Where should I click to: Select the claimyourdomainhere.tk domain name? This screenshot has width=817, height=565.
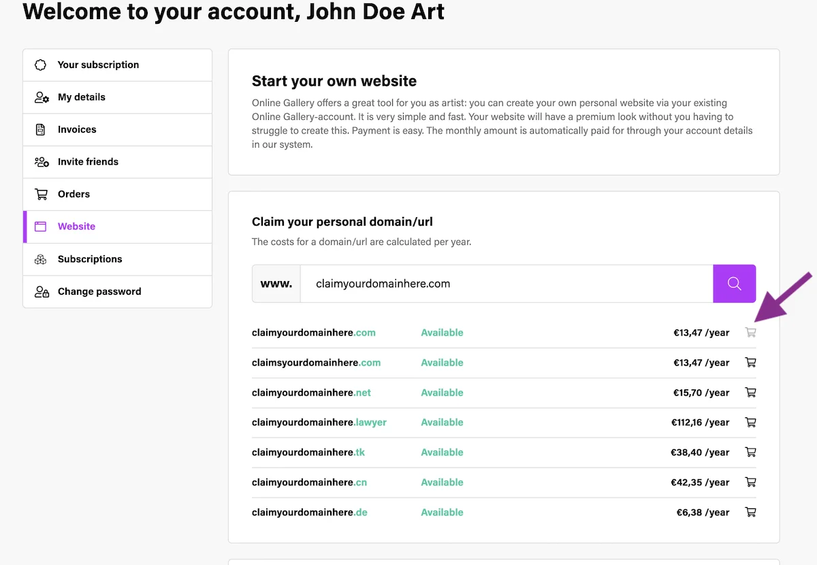[309, 453]
